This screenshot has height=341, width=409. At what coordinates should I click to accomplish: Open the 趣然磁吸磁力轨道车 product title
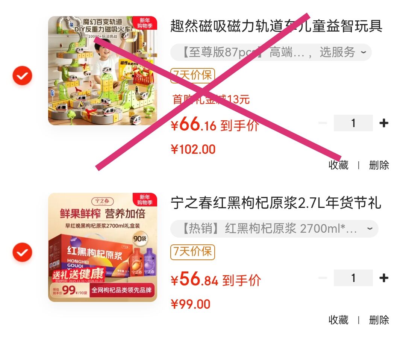coord(277,26)
